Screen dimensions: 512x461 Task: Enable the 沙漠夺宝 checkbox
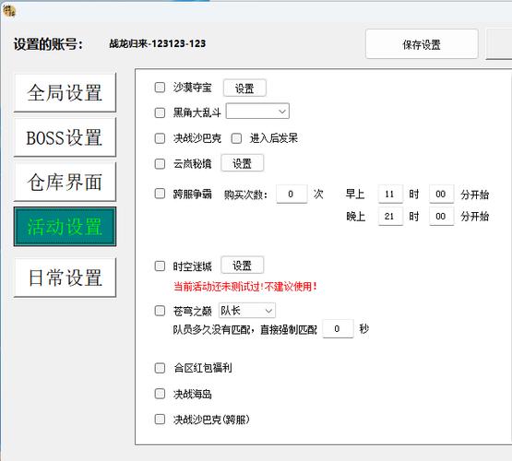pyautogui.click(x=160, y=87)
